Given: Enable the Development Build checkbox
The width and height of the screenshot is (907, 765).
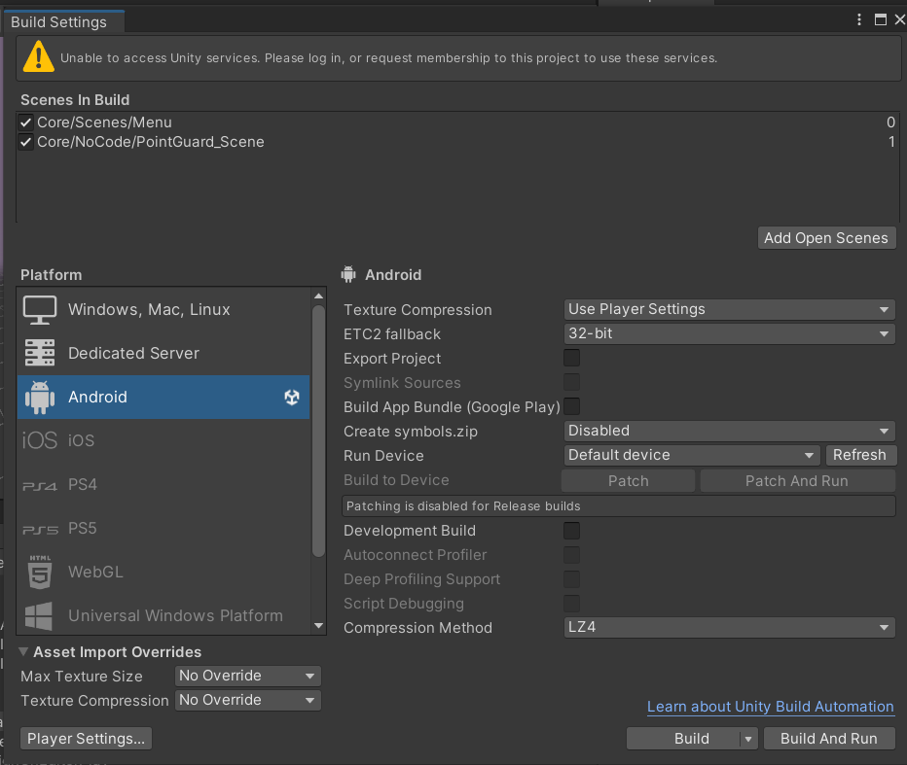Looking at the screenshot, I should [572, 531].
